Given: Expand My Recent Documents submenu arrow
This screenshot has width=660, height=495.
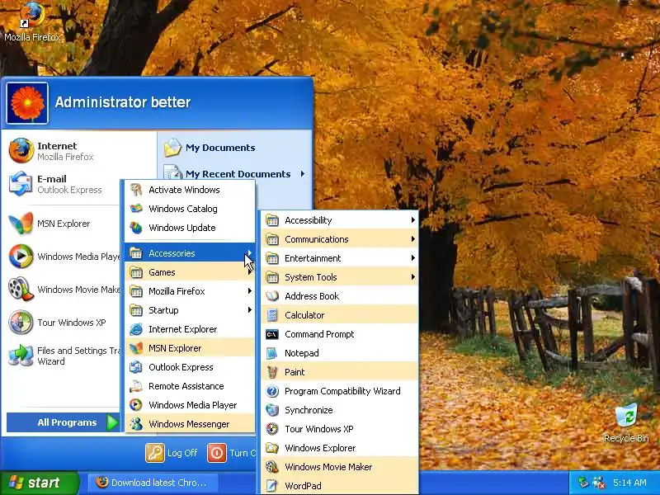Looking at the screenshot, I should pos(303,174).
